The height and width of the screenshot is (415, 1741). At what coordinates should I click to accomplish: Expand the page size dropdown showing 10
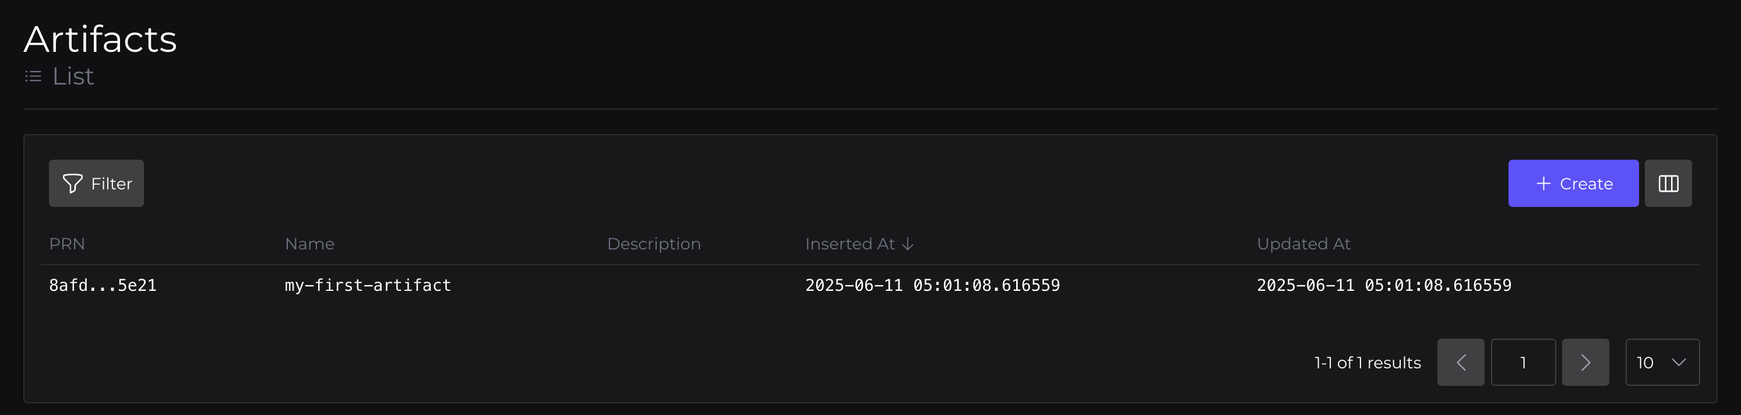pyautogui.click(x=1661, y=363)
